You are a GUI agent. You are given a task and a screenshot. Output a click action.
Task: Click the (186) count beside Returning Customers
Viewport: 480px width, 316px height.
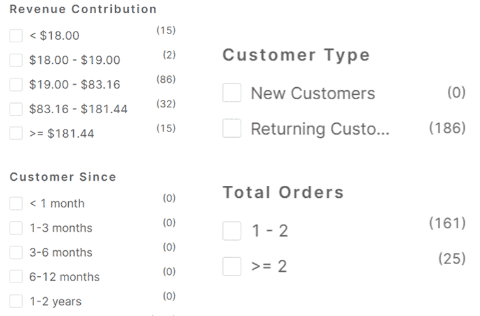click(x=447, y=128)
